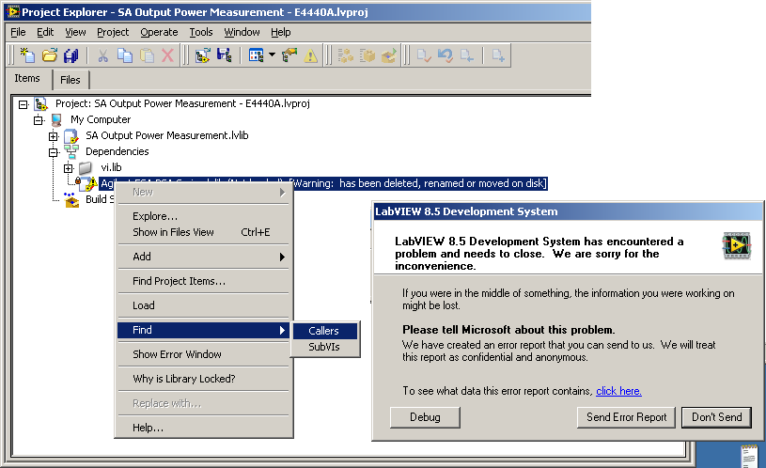The image size is (766, 468).
Task: Select Callers in the Find submenu
Action: pyautogui.click(x=325, y=331)
